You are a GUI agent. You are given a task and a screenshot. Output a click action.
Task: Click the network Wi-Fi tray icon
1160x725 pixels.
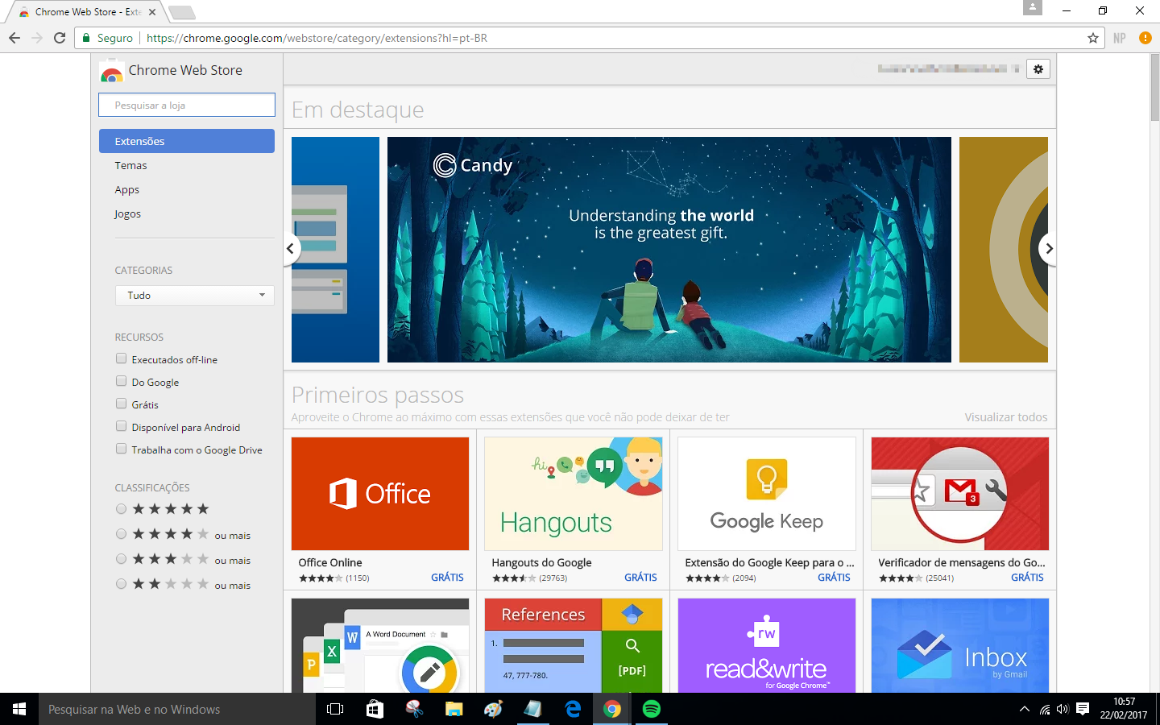pyautogui.click(x=1044, y=710)
